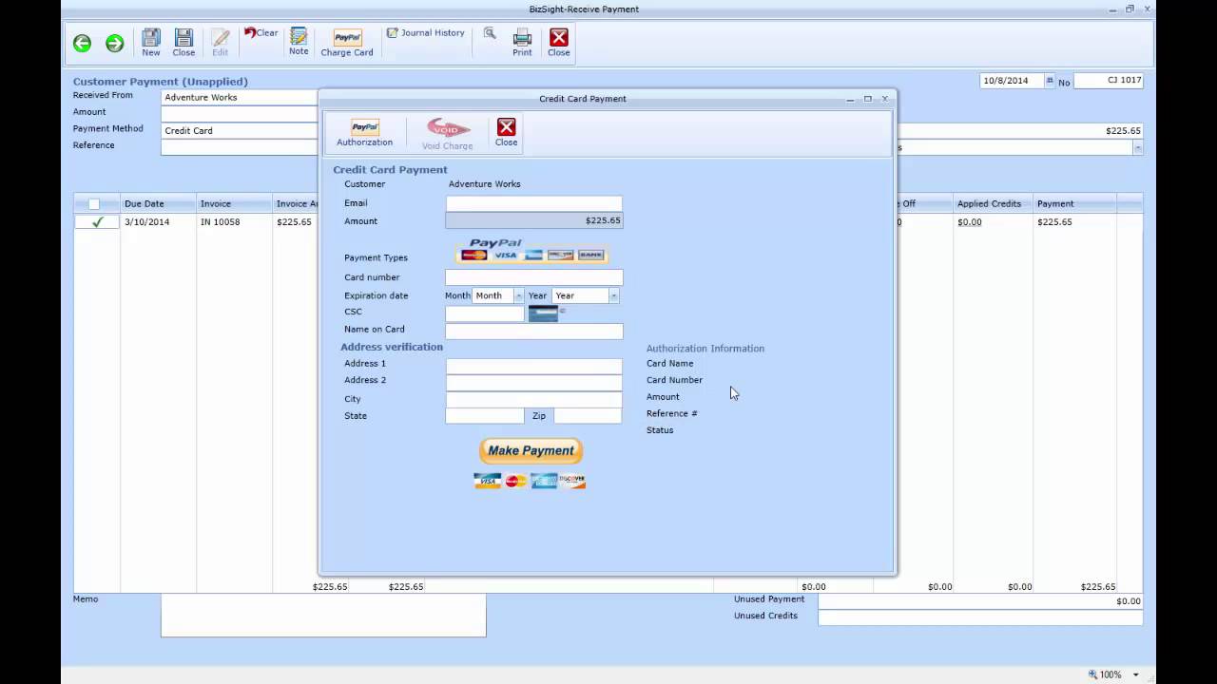
Task: Click in the Email field
Action: 534,203
